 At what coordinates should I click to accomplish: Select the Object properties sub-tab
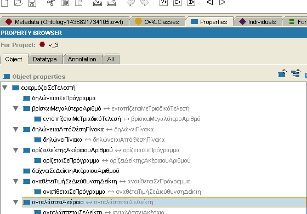pos(14,59)
